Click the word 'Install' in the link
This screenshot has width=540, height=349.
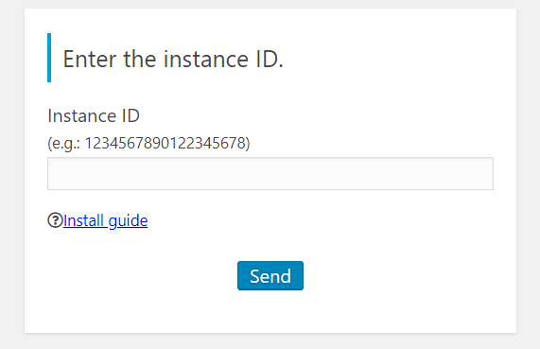[x=83, y=220]
